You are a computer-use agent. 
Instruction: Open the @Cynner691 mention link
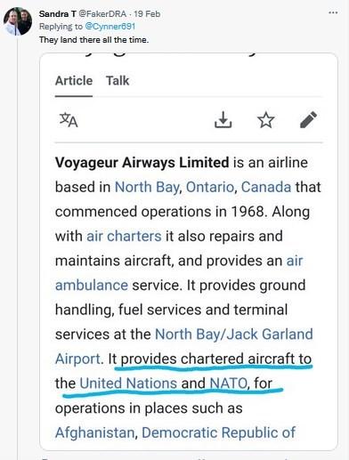point(110,27)
